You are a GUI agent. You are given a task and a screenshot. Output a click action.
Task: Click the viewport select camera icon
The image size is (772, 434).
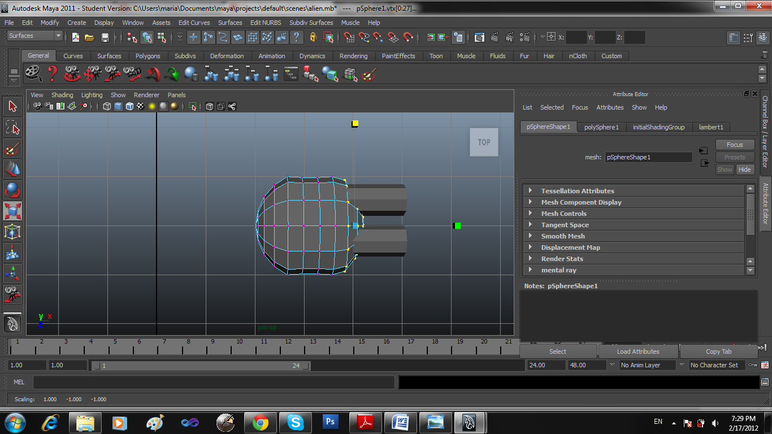37,106
